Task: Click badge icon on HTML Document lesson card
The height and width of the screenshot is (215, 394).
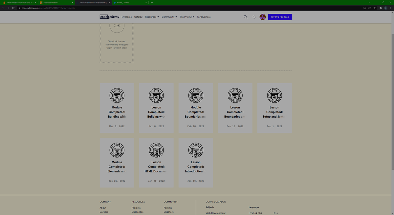Action: 156,150
